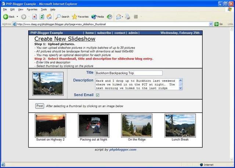This screenshot has width=235, height=168.
Task: Maximize the Internet Explorer window
Action: 226,4
